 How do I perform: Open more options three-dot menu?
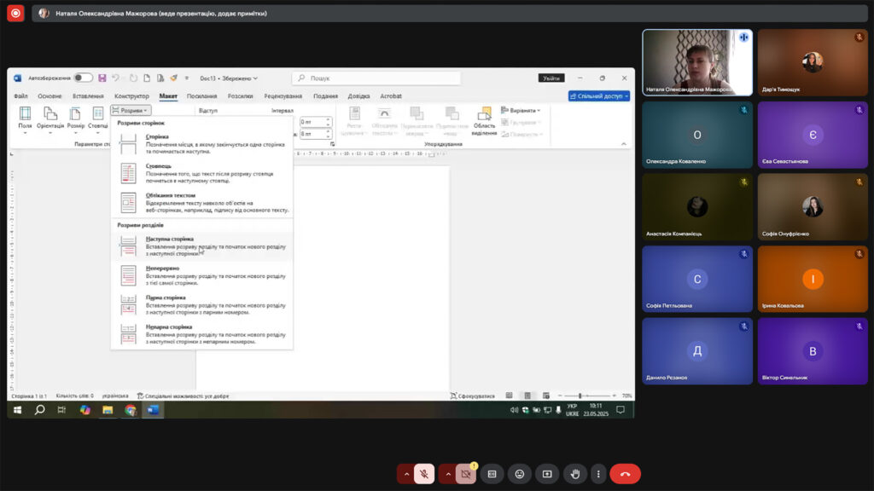[x=598, y=474]
